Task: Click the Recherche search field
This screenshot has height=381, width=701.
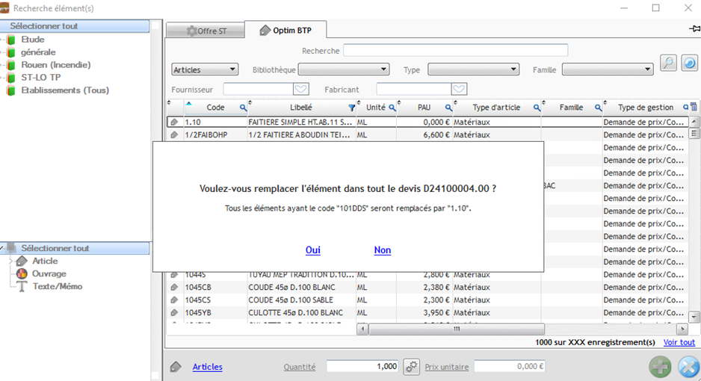Action: (x=456, y=51)
